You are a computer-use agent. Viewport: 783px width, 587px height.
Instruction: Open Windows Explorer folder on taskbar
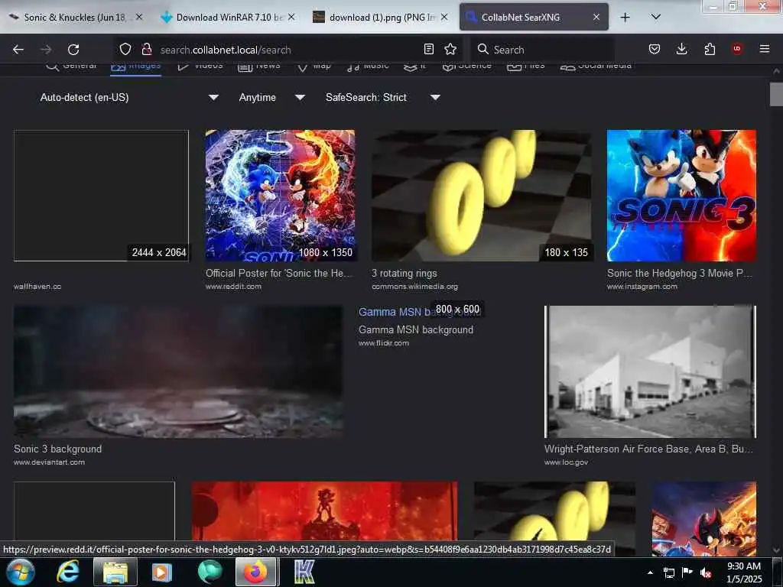pyautogui.click(x=115, y=572)
